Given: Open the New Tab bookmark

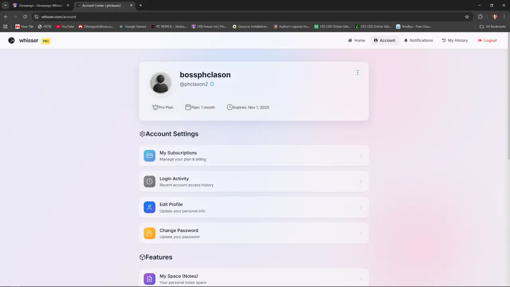Looking at the screenshot, I should (x=24, y=27).
